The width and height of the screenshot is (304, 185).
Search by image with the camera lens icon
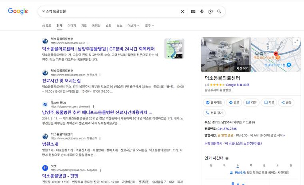pos(210,12)
